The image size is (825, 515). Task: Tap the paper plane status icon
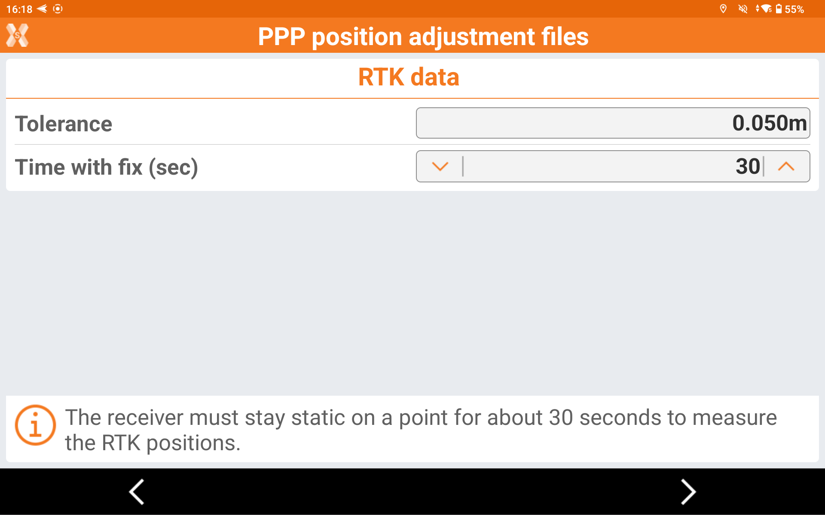click(x=42, y=9)
